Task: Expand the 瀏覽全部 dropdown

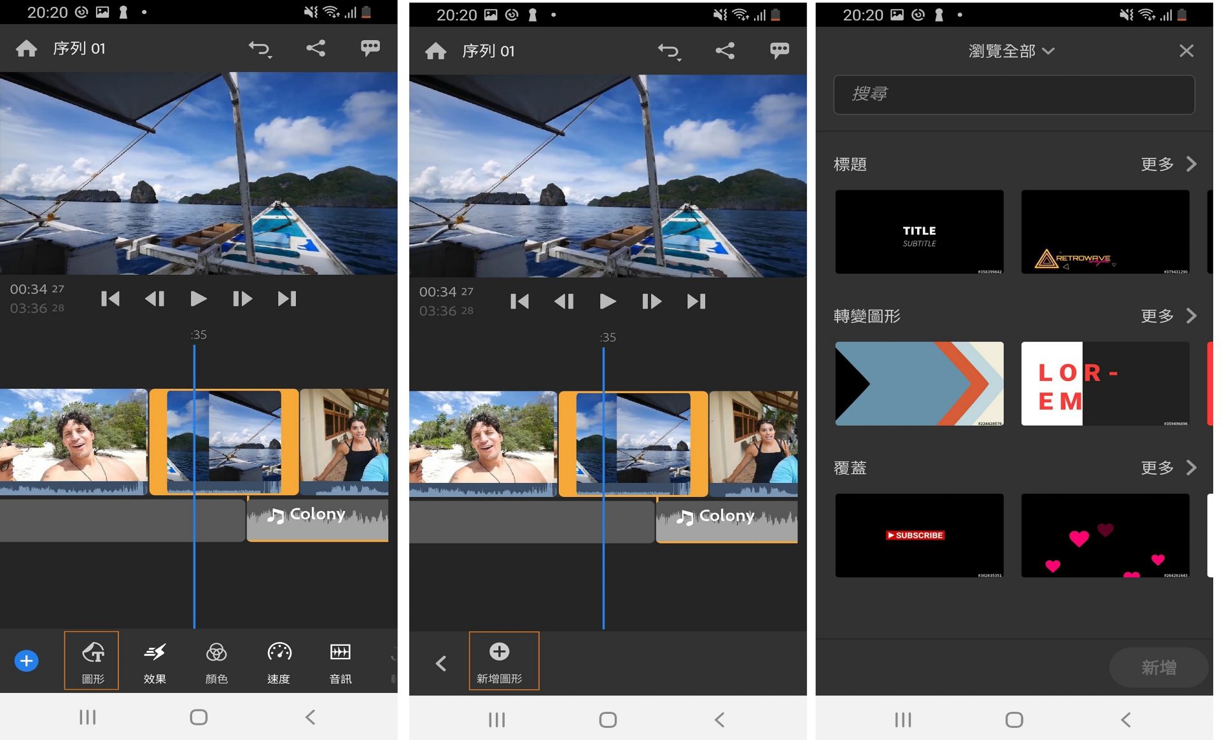Action: (x=1011, y=51)
